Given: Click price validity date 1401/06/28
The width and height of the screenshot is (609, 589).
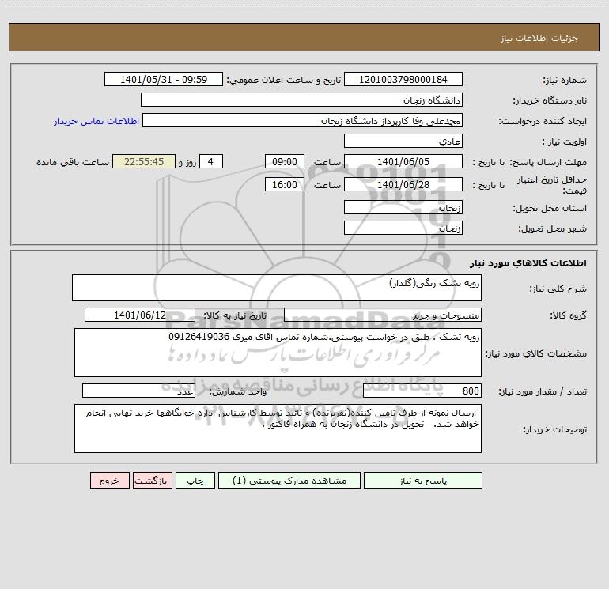Looking at the screenshot, I should coord(403,184).
